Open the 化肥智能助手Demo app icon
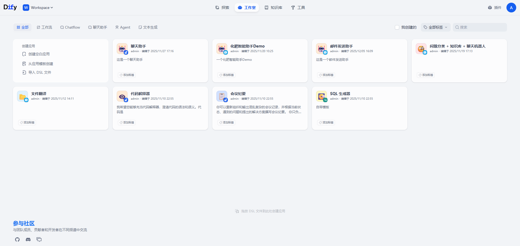520x246 pixels. 222,49
